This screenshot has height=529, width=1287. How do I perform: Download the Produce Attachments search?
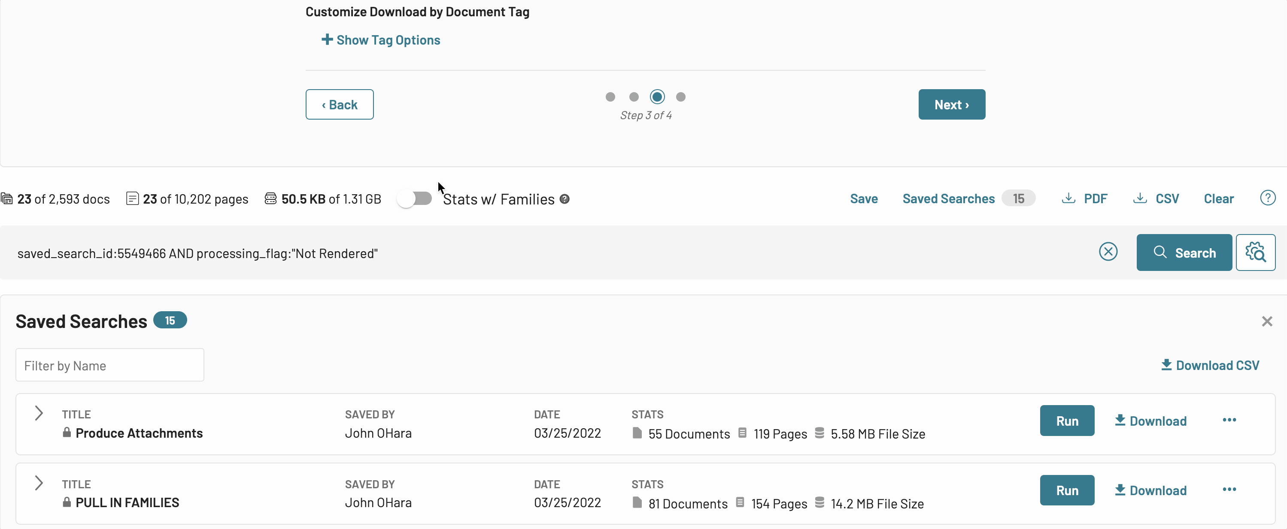tap(1150, 421)
